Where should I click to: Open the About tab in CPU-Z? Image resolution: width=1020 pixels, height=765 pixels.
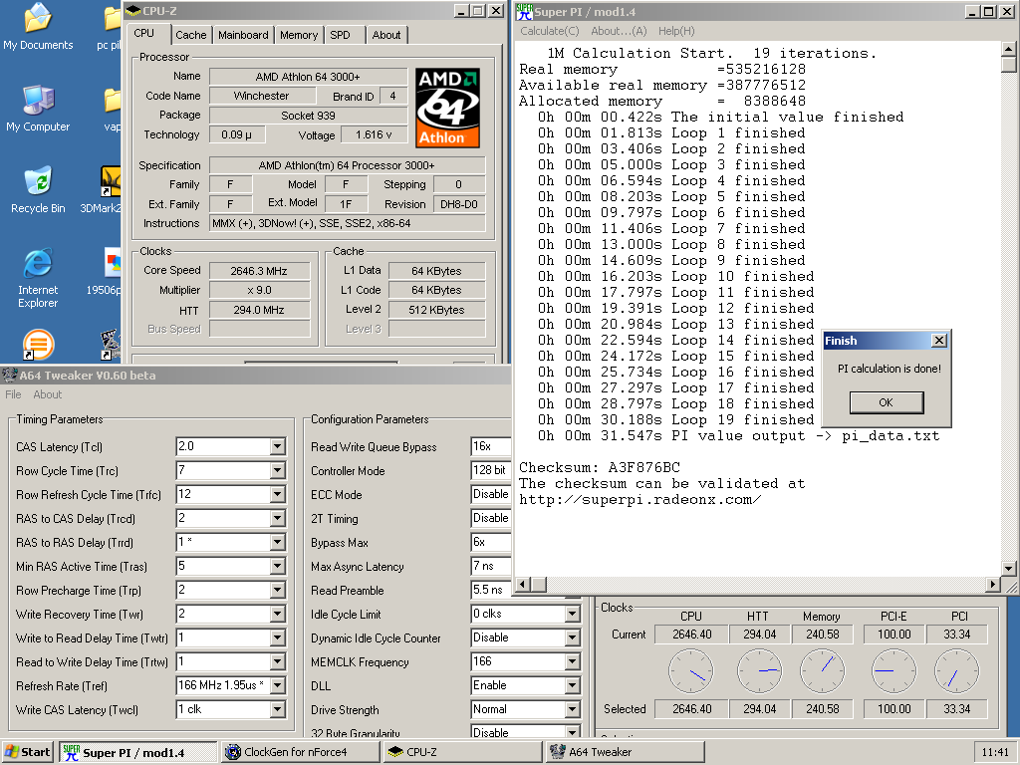[x=386, y=35]
